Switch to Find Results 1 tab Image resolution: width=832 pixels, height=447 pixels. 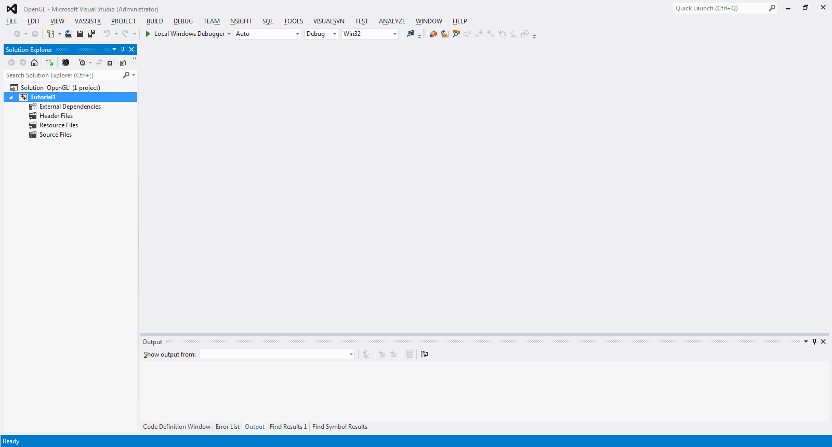[x=288, y=427]
